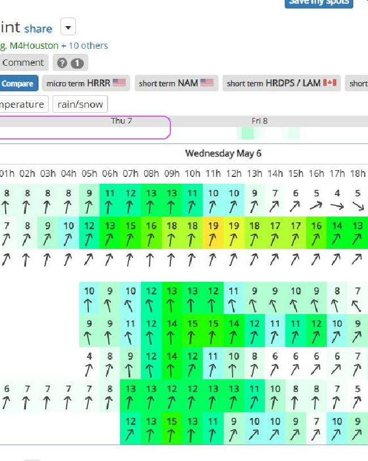The height and width of the screenshot is (461, 368).
Task: Click first-row right-pointing arrow at 17h
Action: [337, 206]
